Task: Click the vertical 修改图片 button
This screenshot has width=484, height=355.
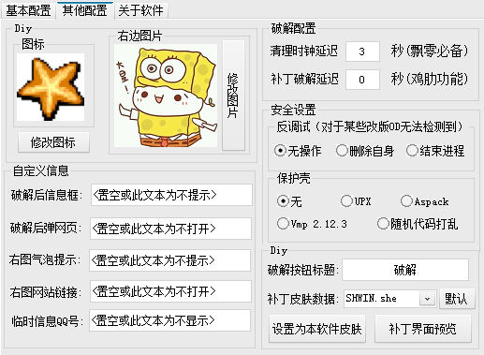Action: click(x=233, y=96)
